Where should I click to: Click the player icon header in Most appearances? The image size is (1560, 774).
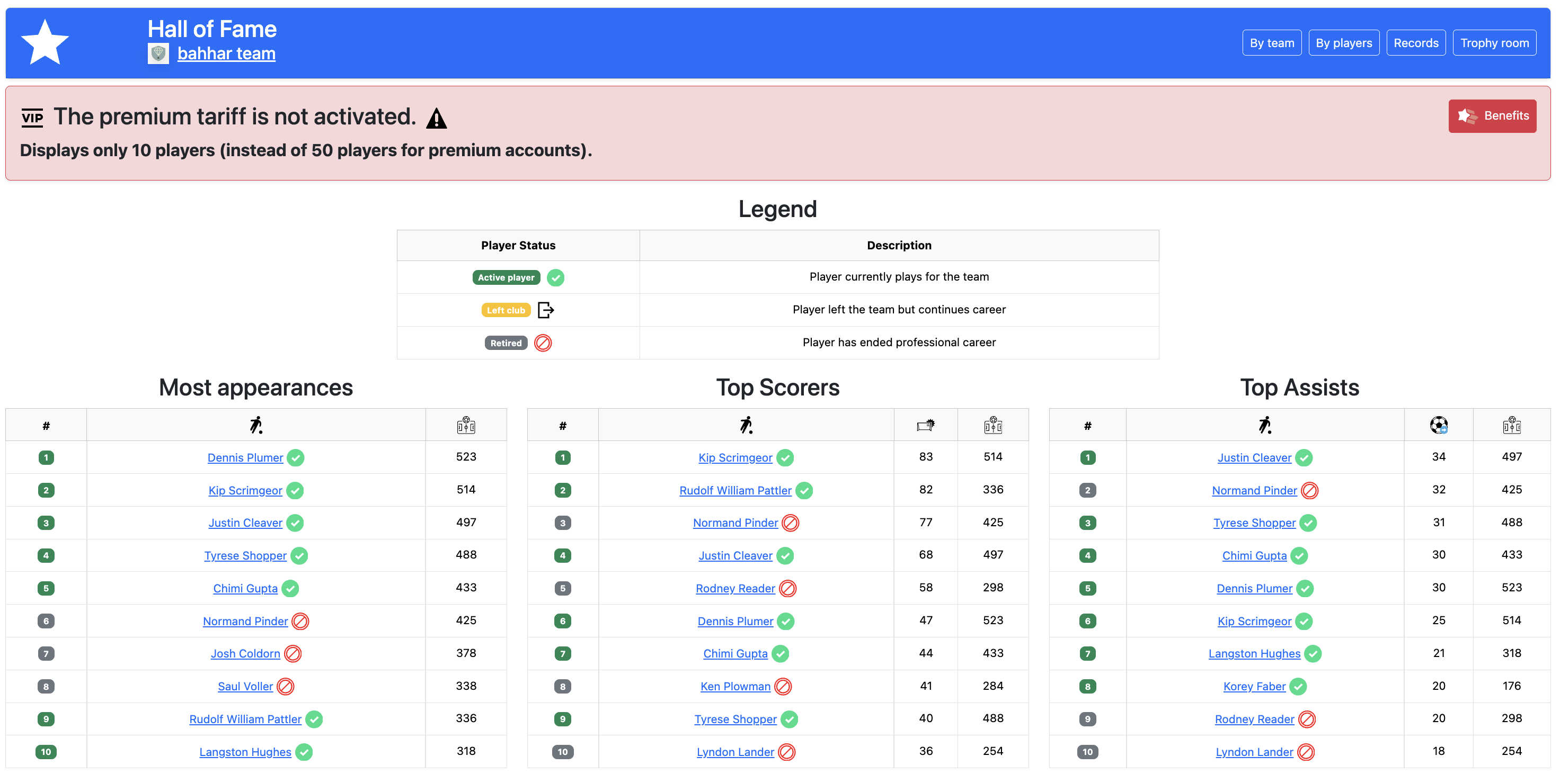pyautogui.click(x=256, y=426)
